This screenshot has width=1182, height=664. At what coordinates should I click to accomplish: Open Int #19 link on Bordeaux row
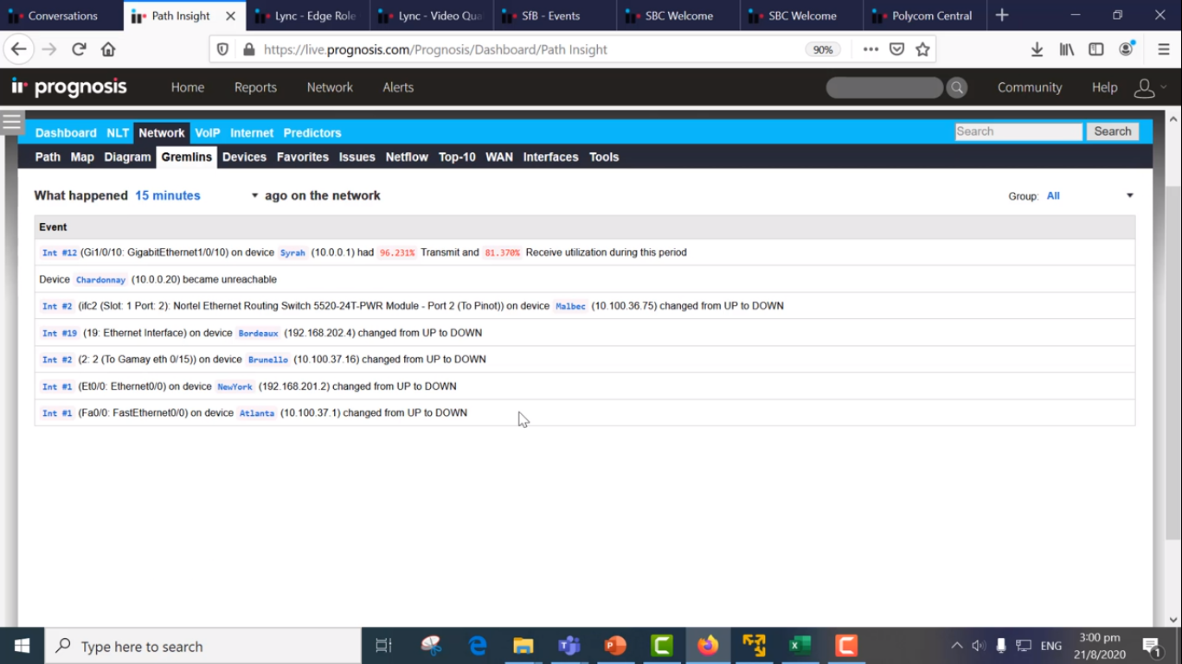tap(60, 333)
